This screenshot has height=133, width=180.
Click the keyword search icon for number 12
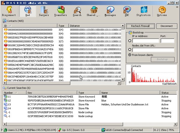pos(6,100)
